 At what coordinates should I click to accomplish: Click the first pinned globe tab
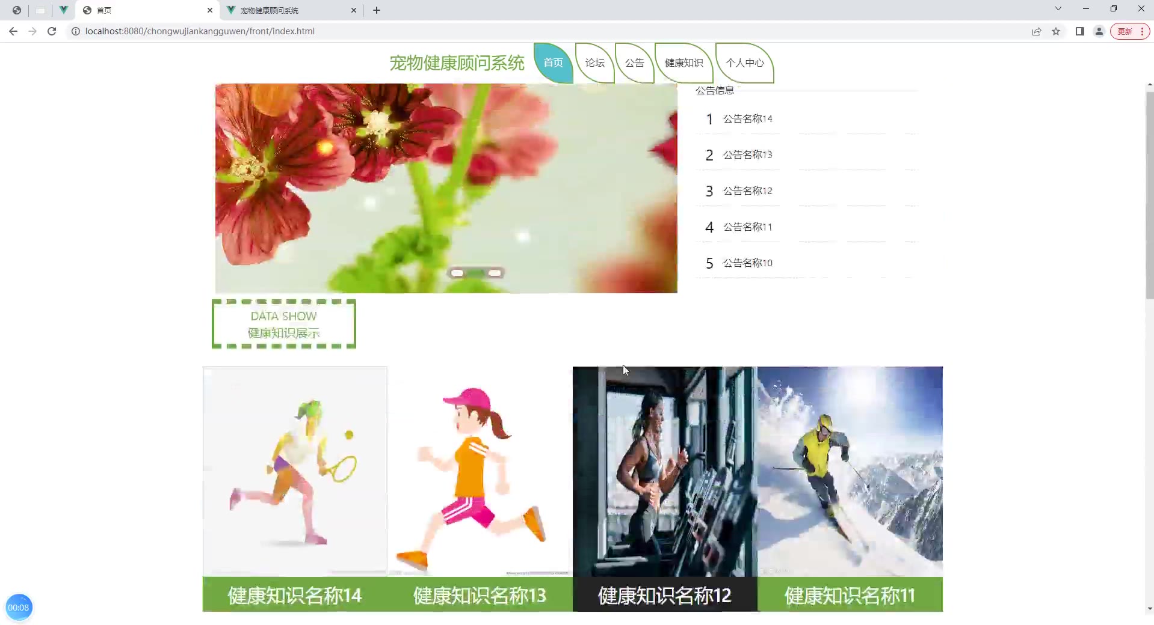(x=17, y=10)
